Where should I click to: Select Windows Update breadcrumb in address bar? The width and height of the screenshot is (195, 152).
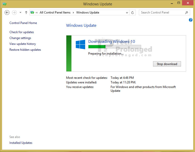pyautogui.click(x=88, y=12)
